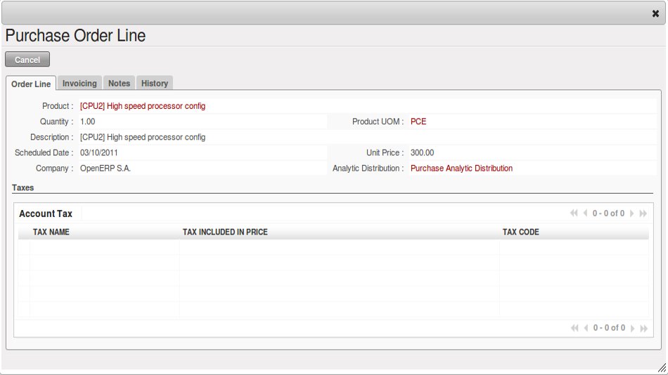
Task: Go to previous page in top pager
Action: [585, 213]
